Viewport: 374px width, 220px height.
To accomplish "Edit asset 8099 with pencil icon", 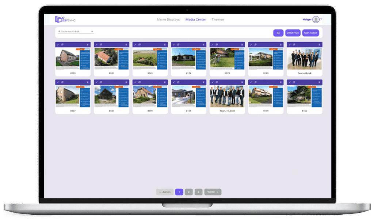I will [135, 82].
